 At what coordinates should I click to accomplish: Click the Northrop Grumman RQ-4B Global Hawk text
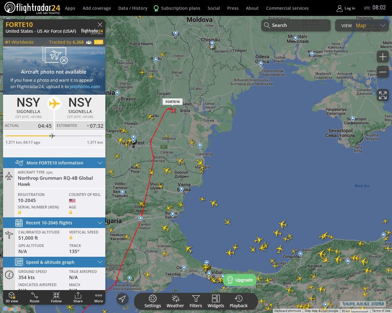click(55, 181)
